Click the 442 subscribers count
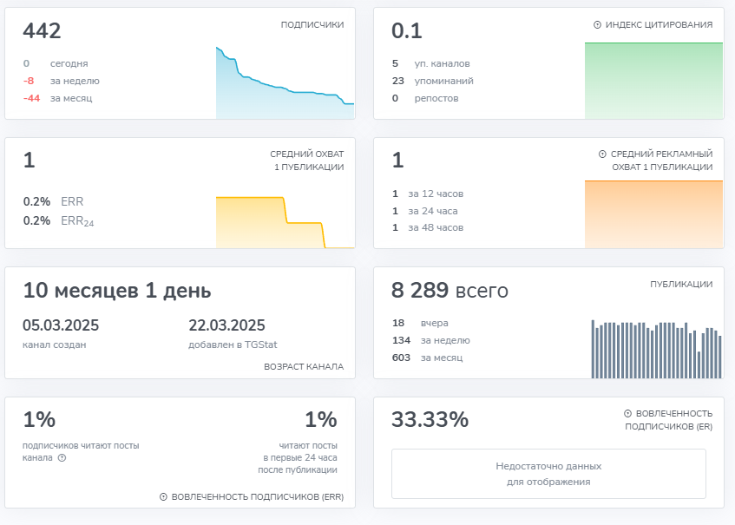735x525 pixels. pos(42,31)
